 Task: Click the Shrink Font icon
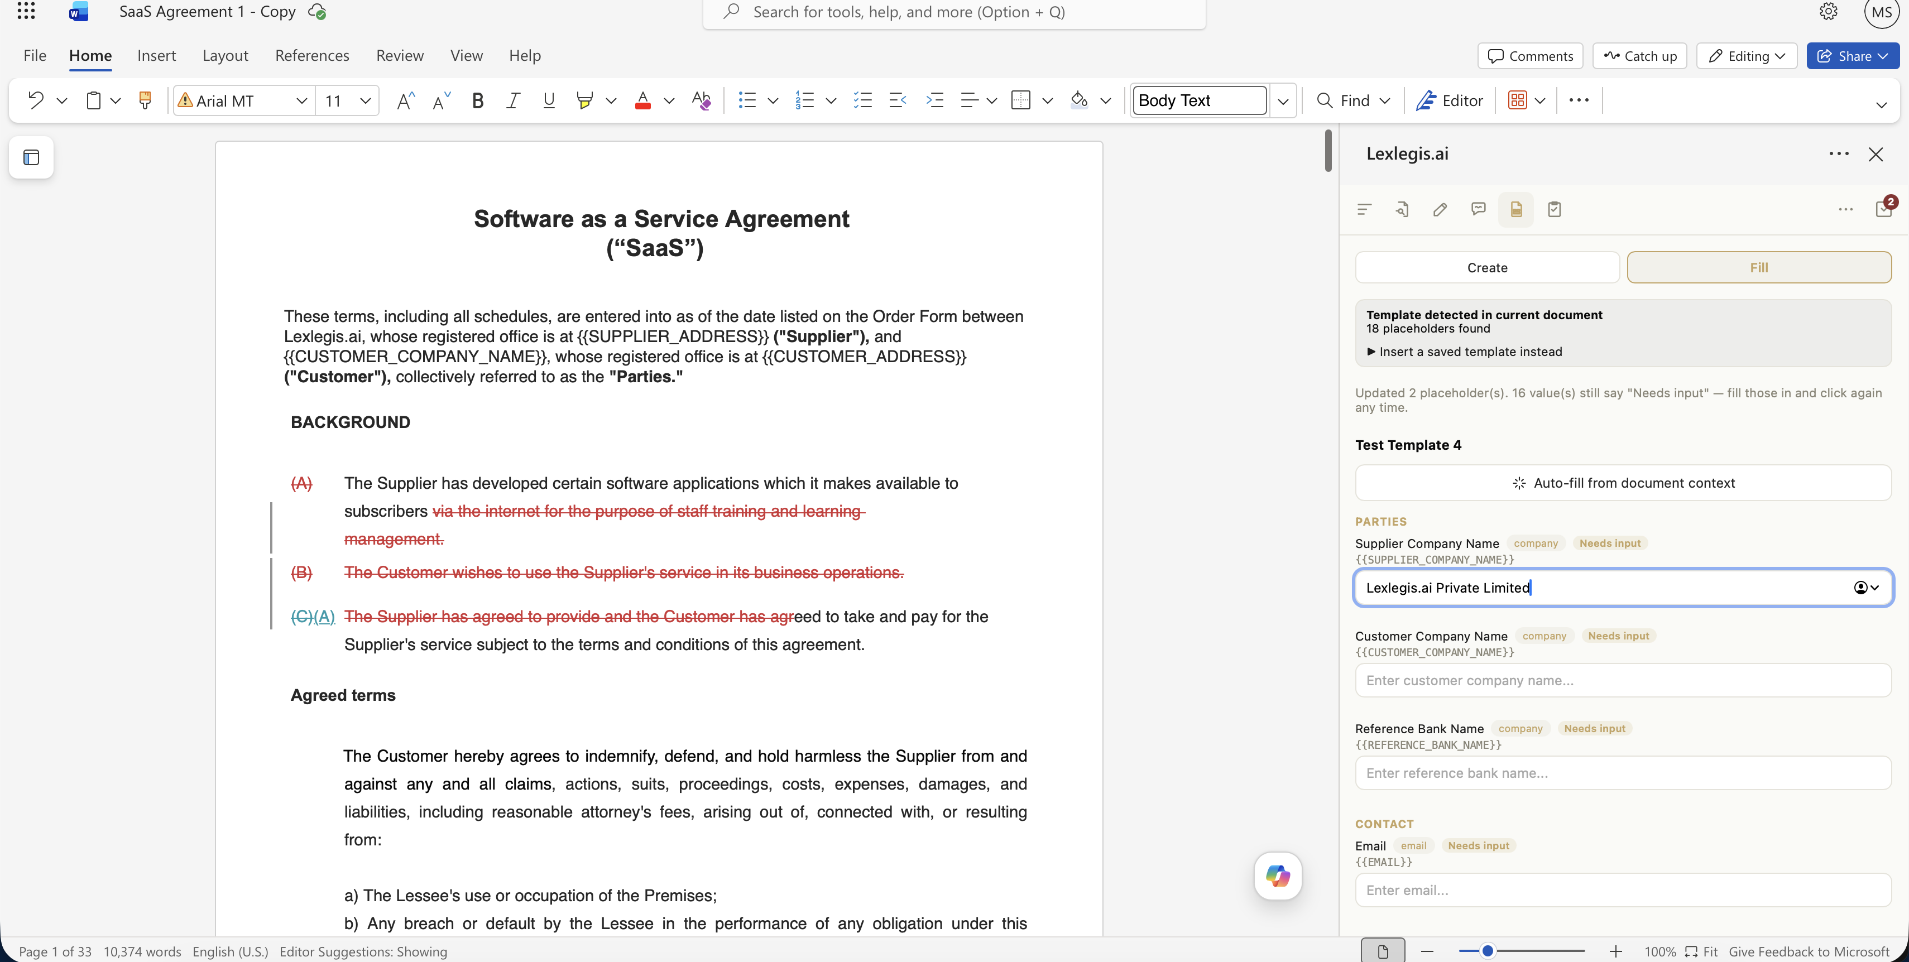(442, 100)
